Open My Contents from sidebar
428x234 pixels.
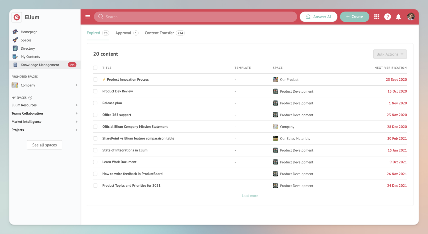(x=30, y=56)
